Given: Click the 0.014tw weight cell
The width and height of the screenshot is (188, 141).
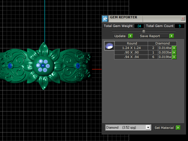Looking at the screenshot, I should tap(165, 48).
